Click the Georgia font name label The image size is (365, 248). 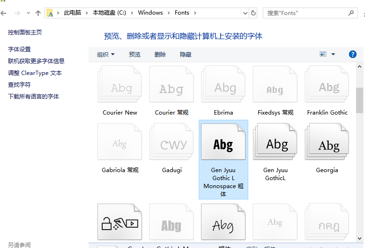click(x=327, y=170)
